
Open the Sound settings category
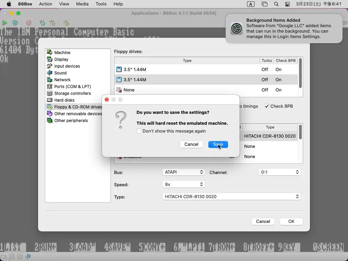(78, 73)
